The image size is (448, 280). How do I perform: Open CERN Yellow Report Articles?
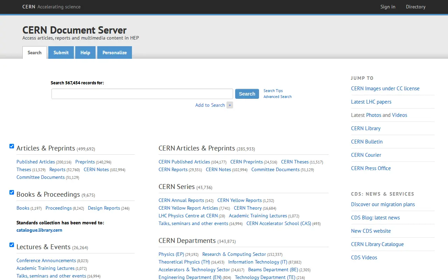point(188,208)
